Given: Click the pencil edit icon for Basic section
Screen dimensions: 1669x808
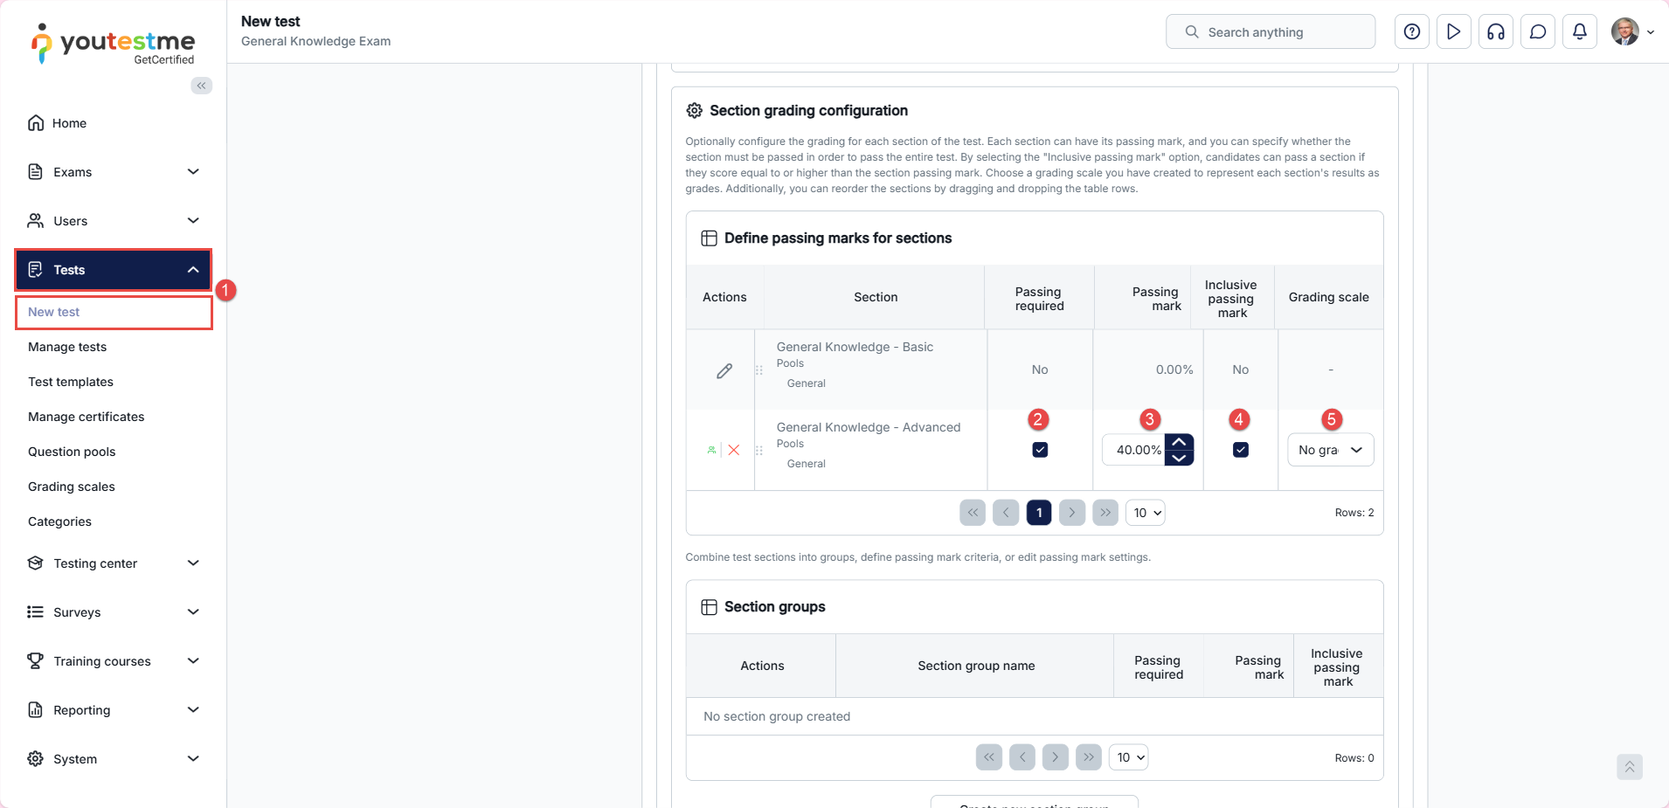Looking at the screenshot, I should click(724, 371).
